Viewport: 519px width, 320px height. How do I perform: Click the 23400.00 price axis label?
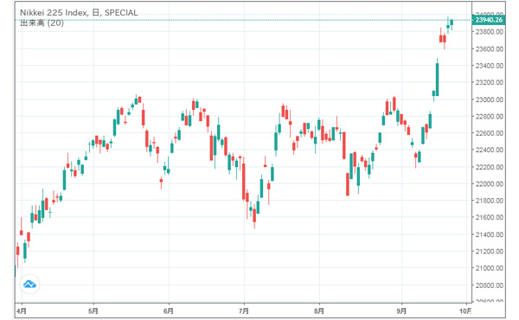coord(490,66)
